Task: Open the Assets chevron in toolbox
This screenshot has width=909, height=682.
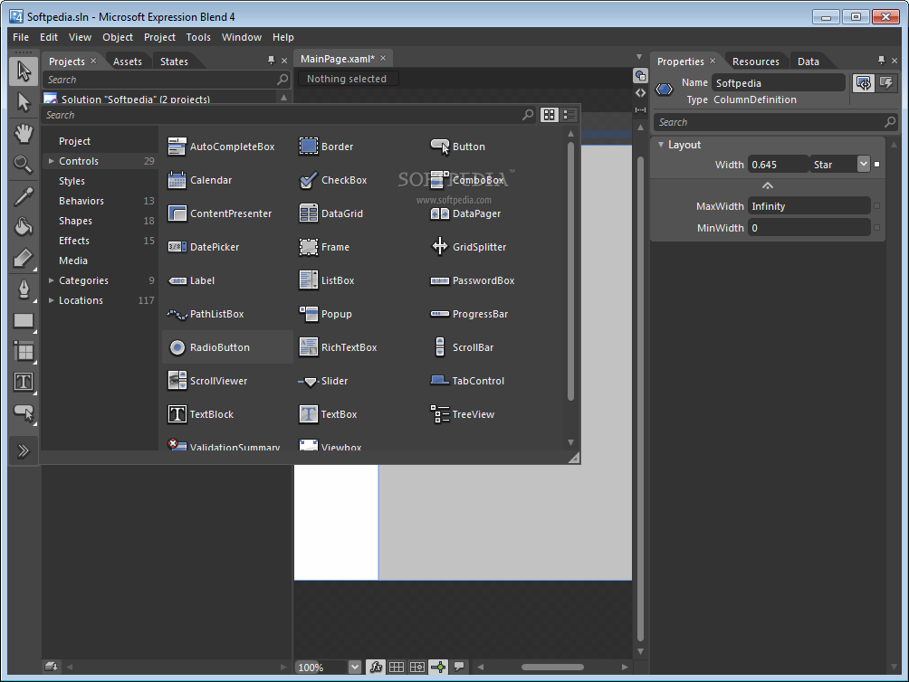Action: [24, 451]
